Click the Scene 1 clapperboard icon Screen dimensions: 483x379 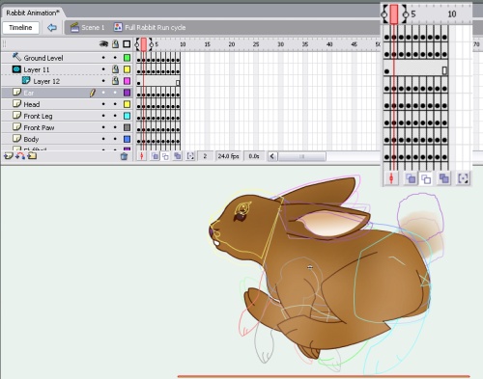point(74,27)
